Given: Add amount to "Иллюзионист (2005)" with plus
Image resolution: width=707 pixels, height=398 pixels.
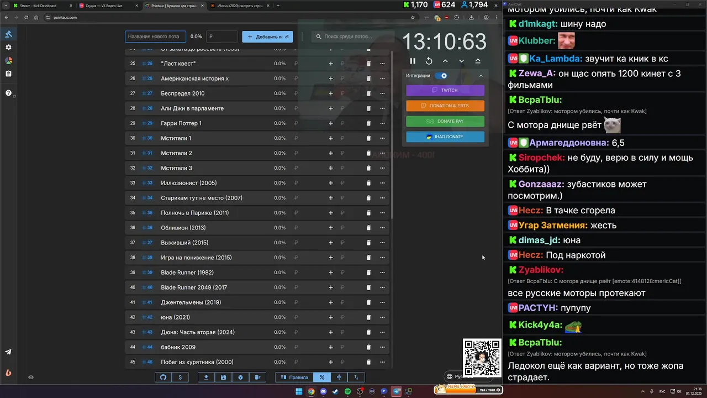Looking at the screenshot, I should click(331, 183).
